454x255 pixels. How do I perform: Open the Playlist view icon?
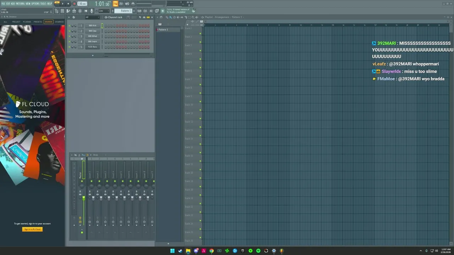coord(74,11)
